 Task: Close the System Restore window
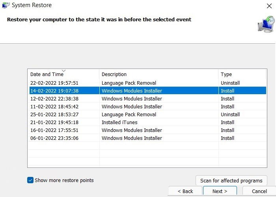[x=269, y=6]
